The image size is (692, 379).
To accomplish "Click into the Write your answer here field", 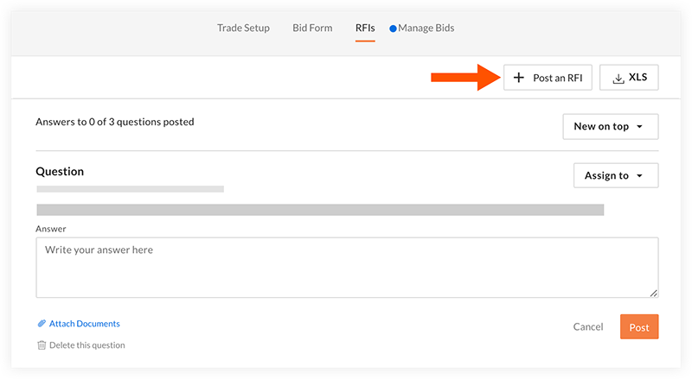I will (x=347, y=268).
